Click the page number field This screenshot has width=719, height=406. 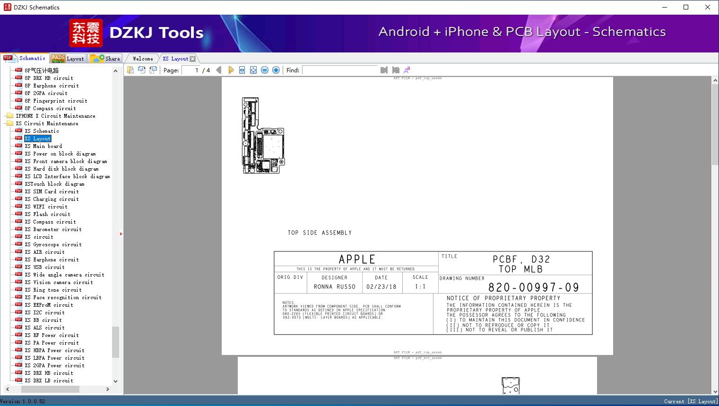[x=191, y=70]
